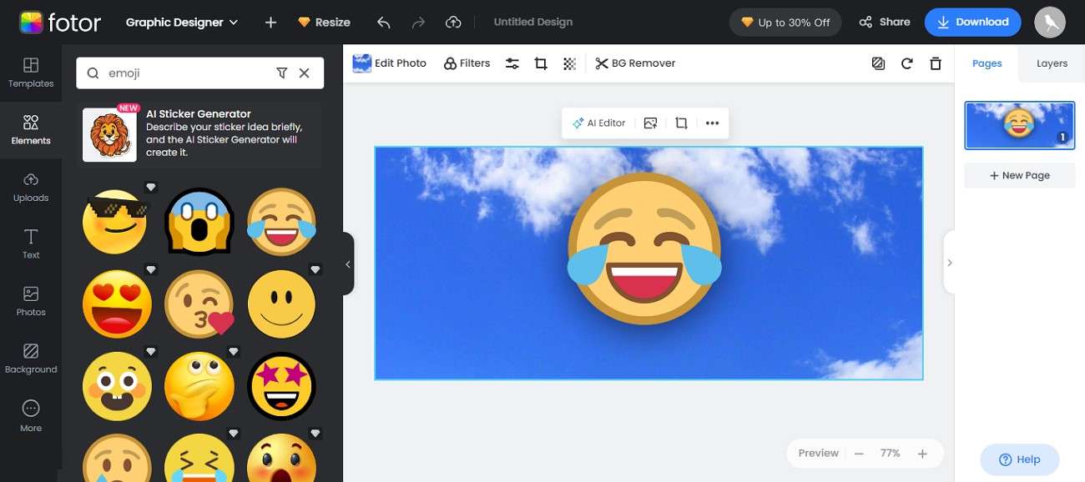The image size is (1085, 482).
Task: Add the heart-eyes emoji sticker
Action: pos(117,304)
